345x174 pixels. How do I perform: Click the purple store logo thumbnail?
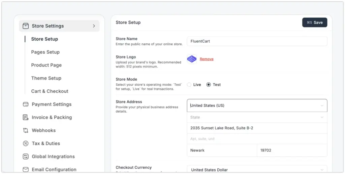click(192, 59)
